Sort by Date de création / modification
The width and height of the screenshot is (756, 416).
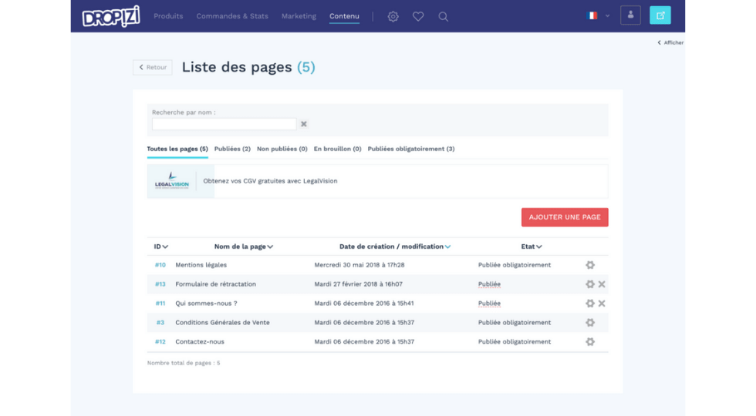point(395,247)
